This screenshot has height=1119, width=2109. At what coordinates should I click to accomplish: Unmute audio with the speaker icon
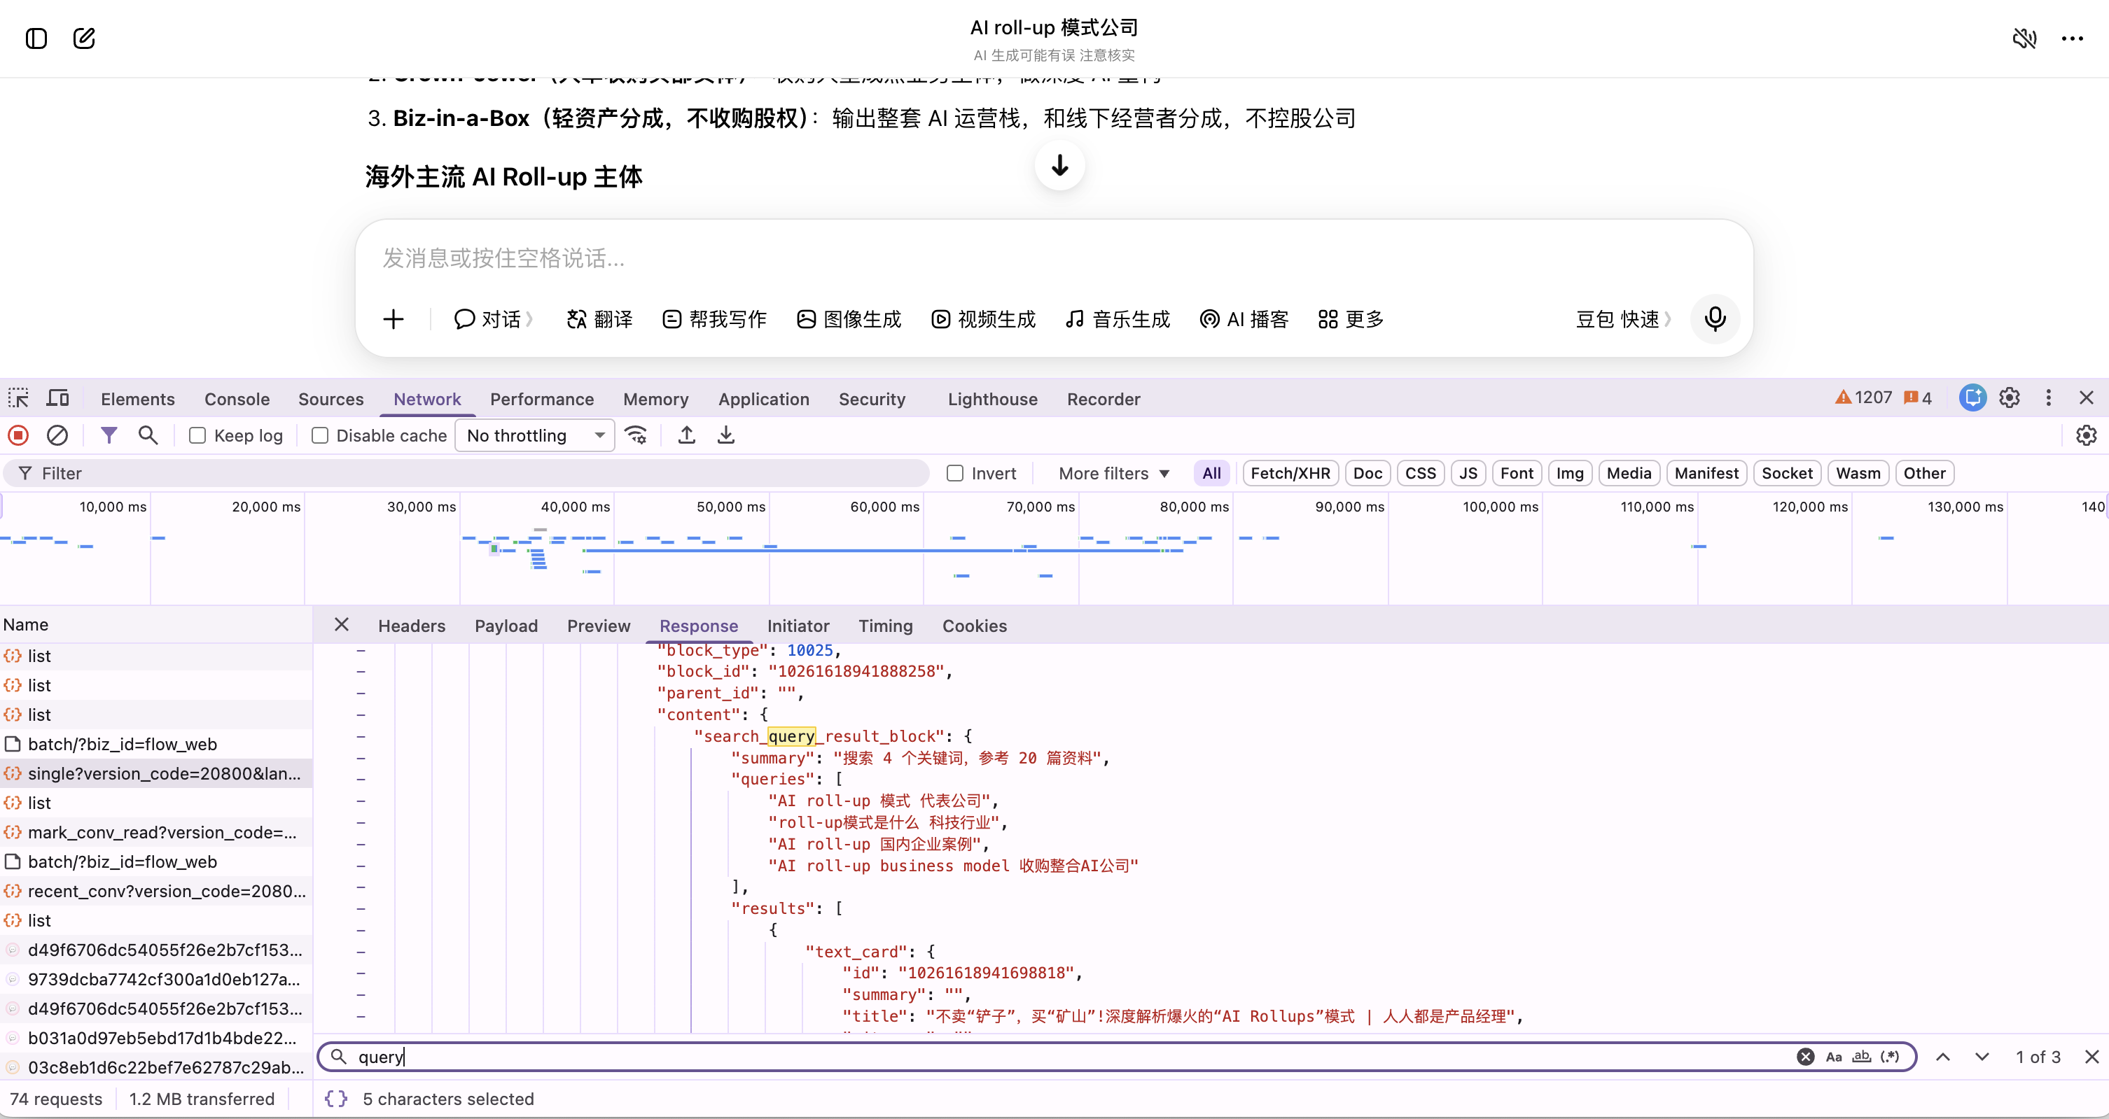pyautogui.click(x=2025, y=38)
